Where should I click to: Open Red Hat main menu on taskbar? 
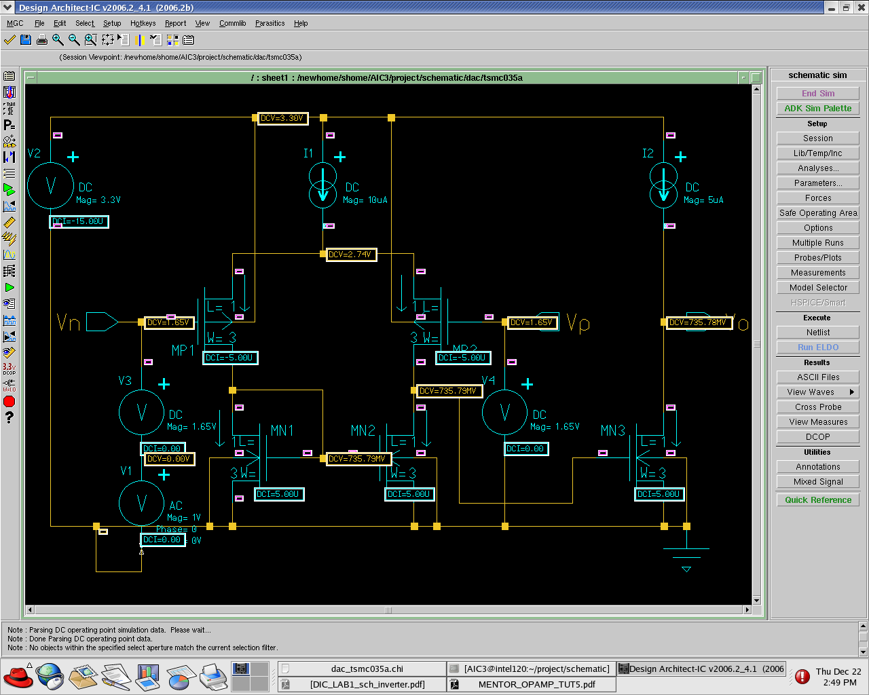click(x=18, y=677)
